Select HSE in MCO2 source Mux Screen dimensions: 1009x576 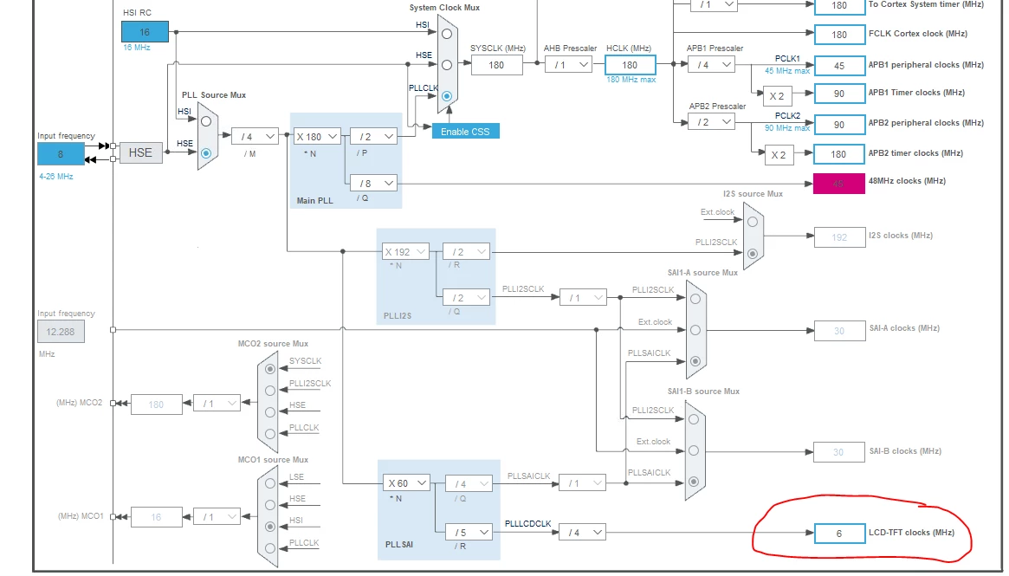(x=270, y=412)
